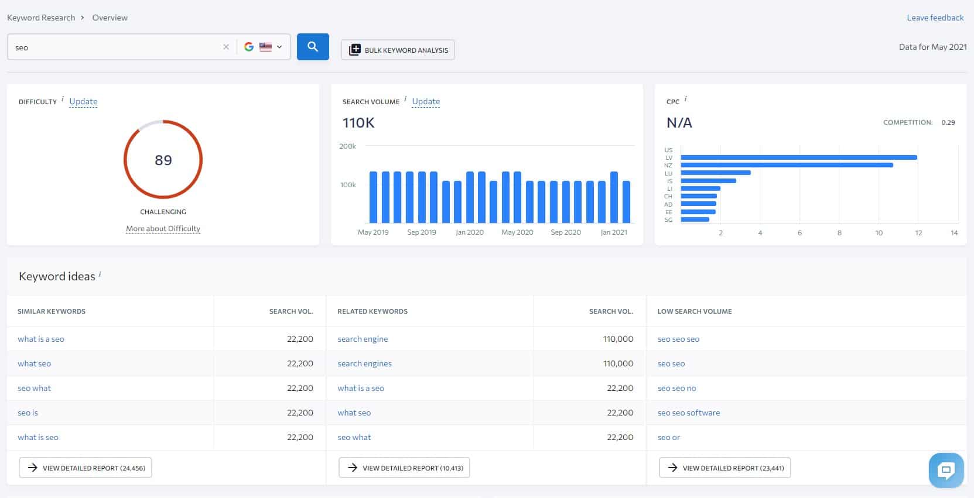The height and width of the screenshot is (498, 974).
Task: Click the LV bar in CPC chart
Action: click(x=799, y=157)
